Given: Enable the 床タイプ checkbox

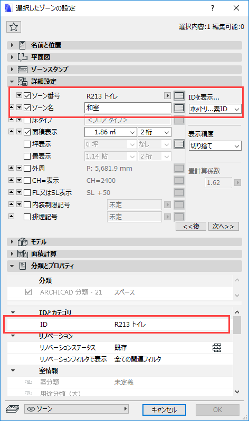Looking at the screenshot, I should point(27,120).
